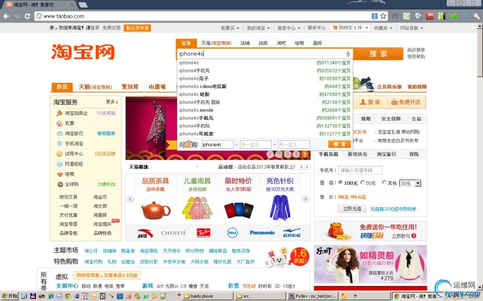Click the CHINFIE brand logo
The image size is (483, 301).
pos(174,233)
